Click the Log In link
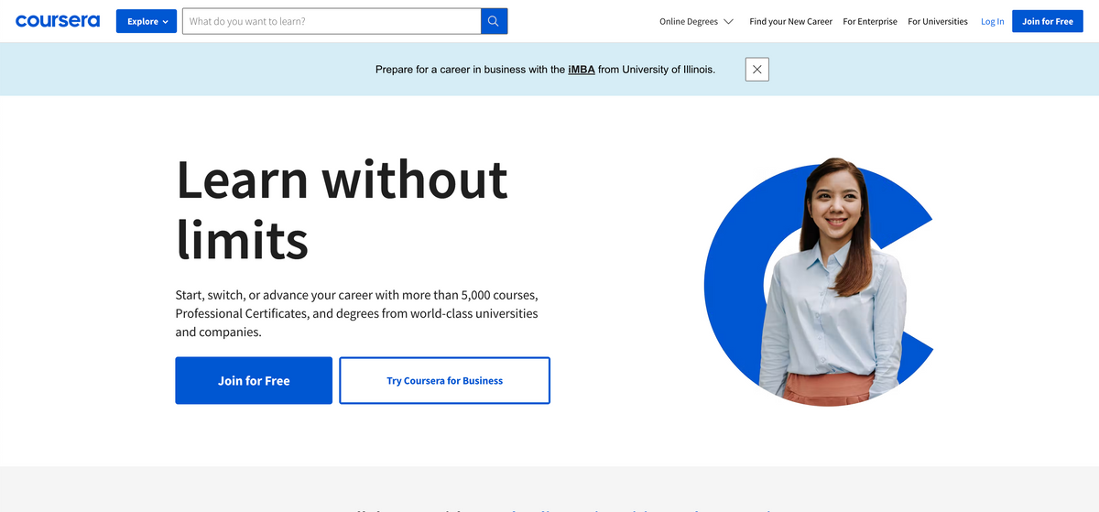Screen dimensions: 1099x512 993,21
